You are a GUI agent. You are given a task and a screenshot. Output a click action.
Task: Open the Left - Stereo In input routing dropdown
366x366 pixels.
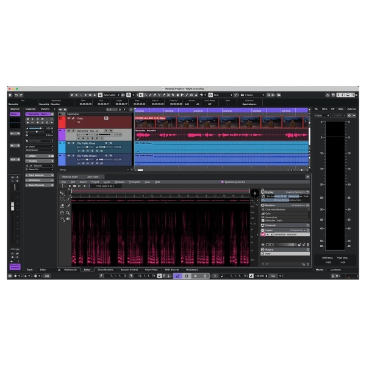click(x=40, y=166)
